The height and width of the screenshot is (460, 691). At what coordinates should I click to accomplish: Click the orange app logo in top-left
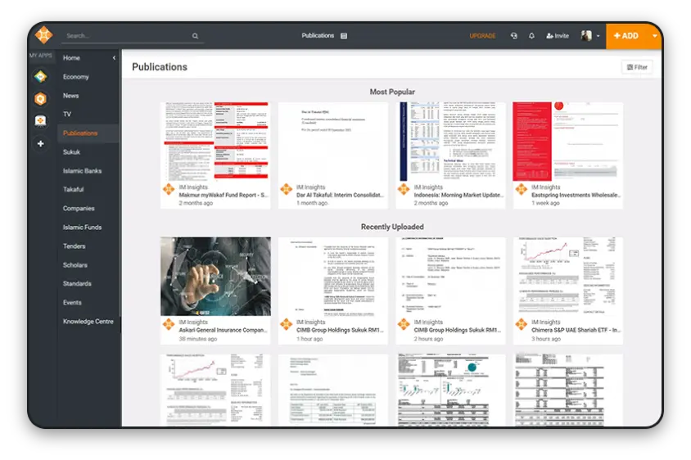(x=43, y=36)
